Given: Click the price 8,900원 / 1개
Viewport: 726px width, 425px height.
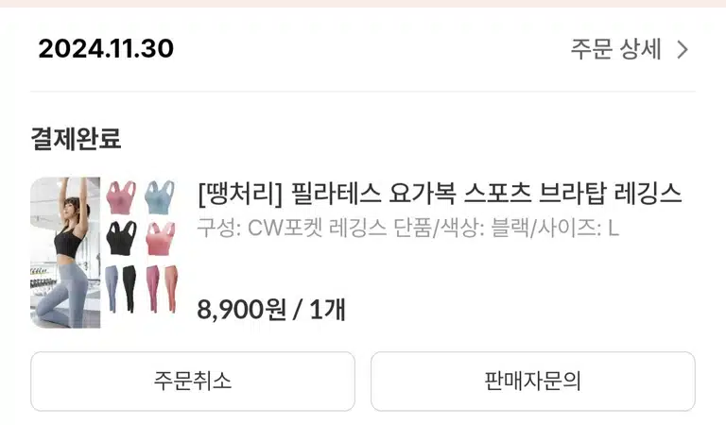Looking at the screenshot, I should pyautogui.click(x=271, y=310).
